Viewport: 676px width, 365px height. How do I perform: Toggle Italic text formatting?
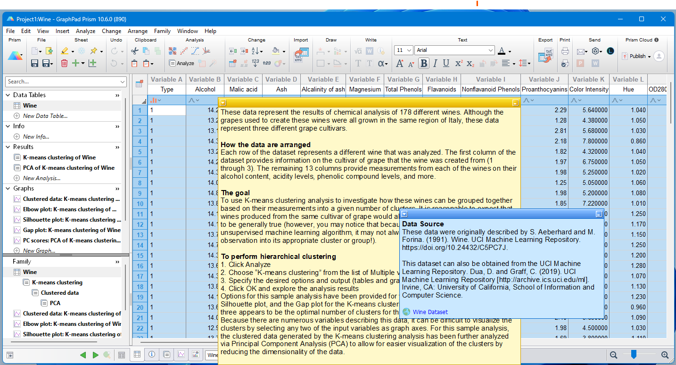[x=435, y=63]
